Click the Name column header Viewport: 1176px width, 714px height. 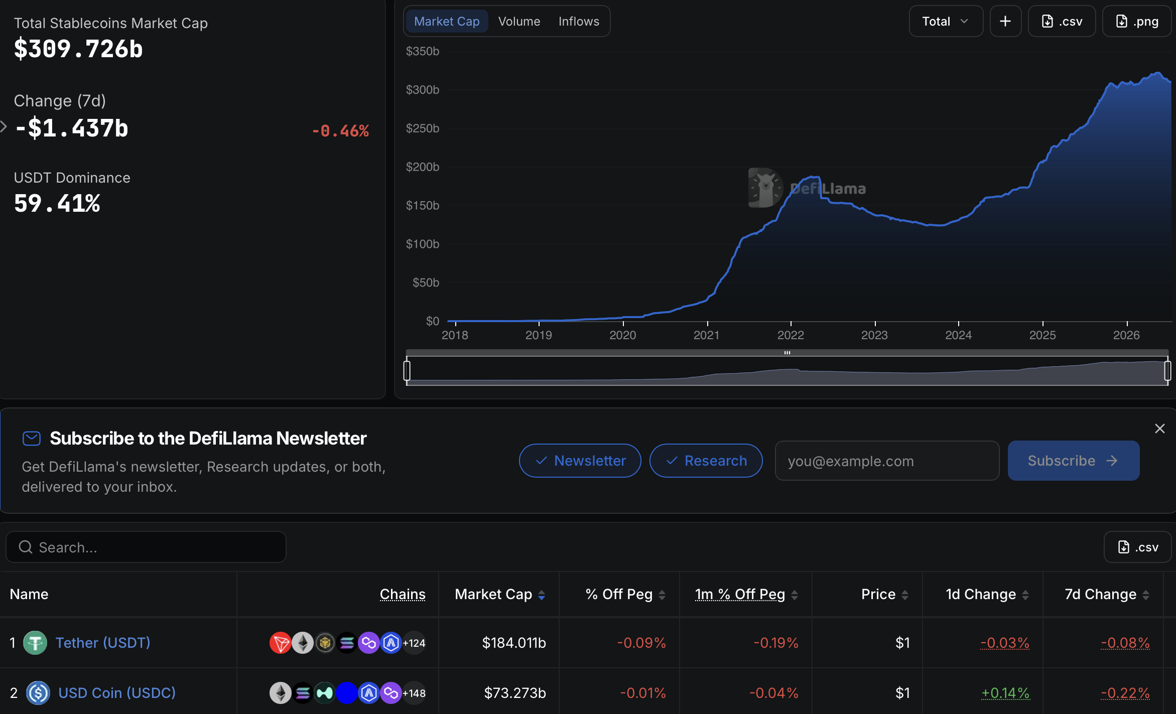point(29,594)
